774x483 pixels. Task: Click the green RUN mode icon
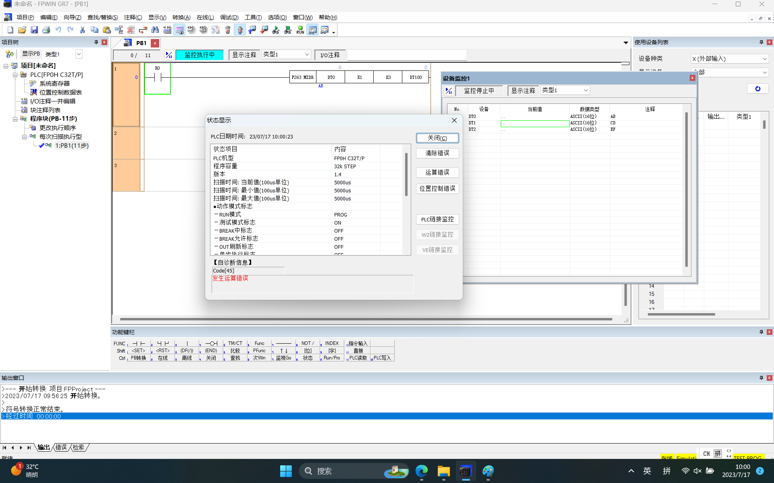point(300,30)
